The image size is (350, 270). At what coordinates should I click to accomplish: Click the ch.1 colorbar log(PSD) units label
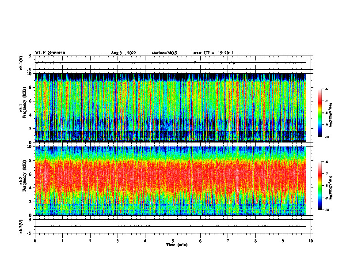pyautogui.click(x=331, y=115)
